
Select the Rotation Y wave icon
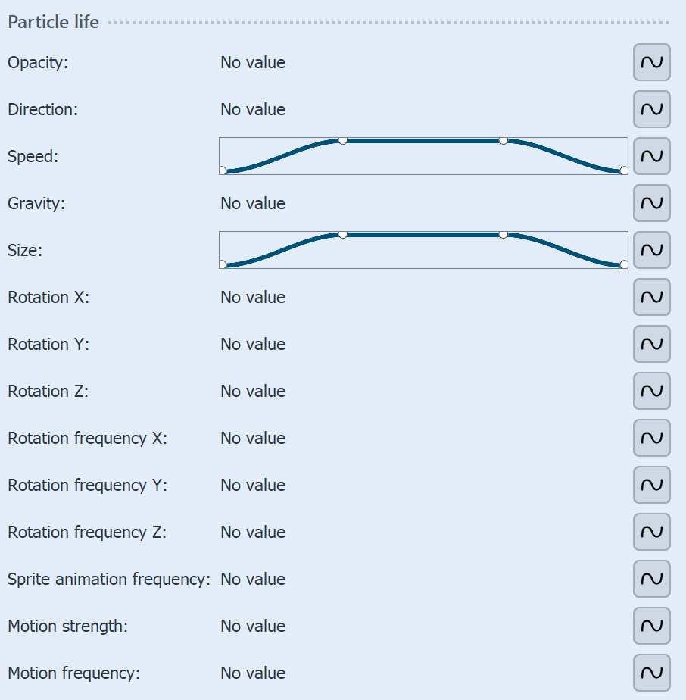(x=651, y=344)
